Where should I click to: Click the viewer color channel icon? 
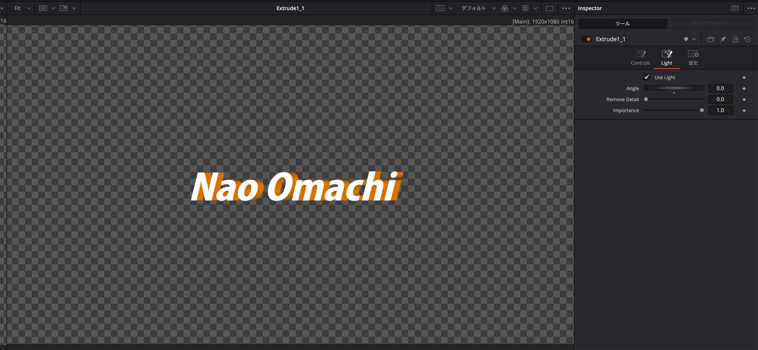pos(505,8)
